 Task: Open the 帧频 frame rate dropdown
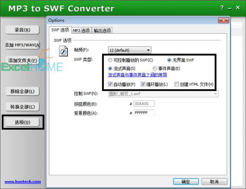[130, 50]
